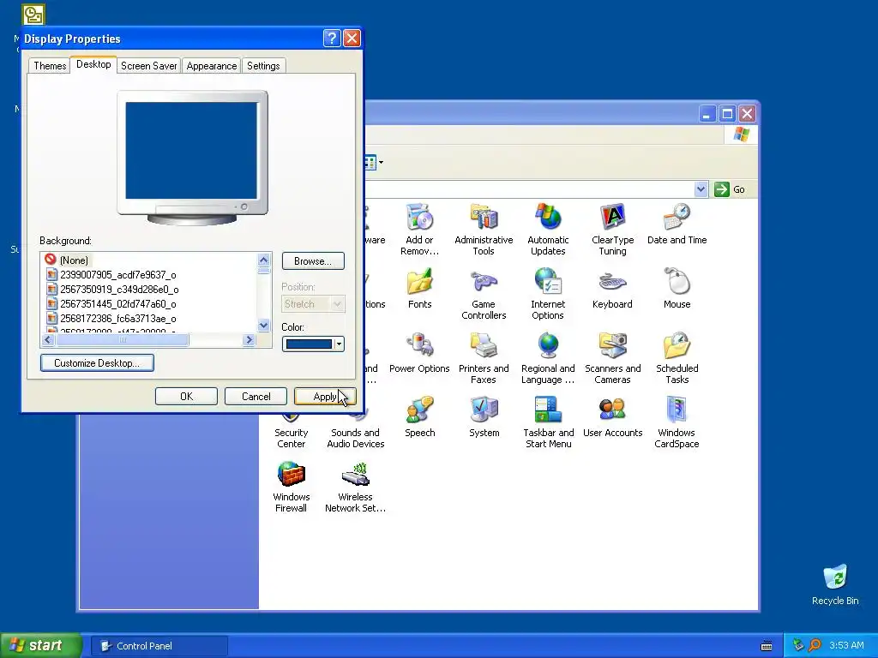Viewport: 878px width, 658px height.
Task: Confirm with the OK button
Action: [x=186, y=397]
